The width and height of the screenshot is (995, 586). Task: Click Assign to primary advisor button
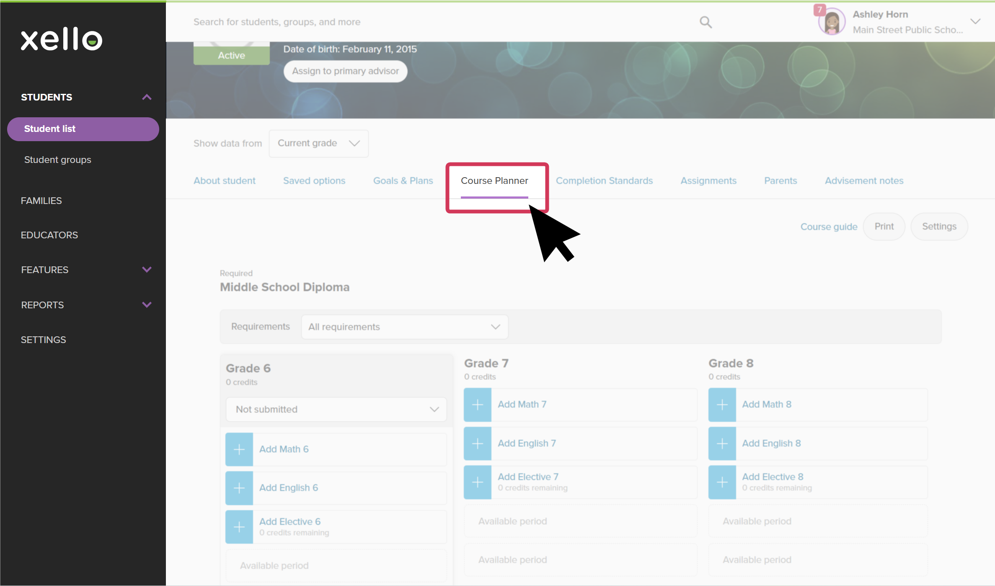click(345, 71)
